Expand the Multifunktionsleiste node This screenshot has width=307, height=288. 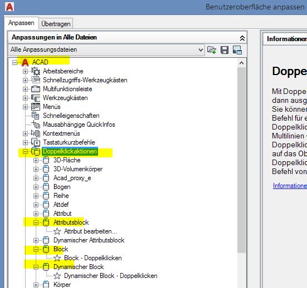pyautogui.click(x=25, y=89)
